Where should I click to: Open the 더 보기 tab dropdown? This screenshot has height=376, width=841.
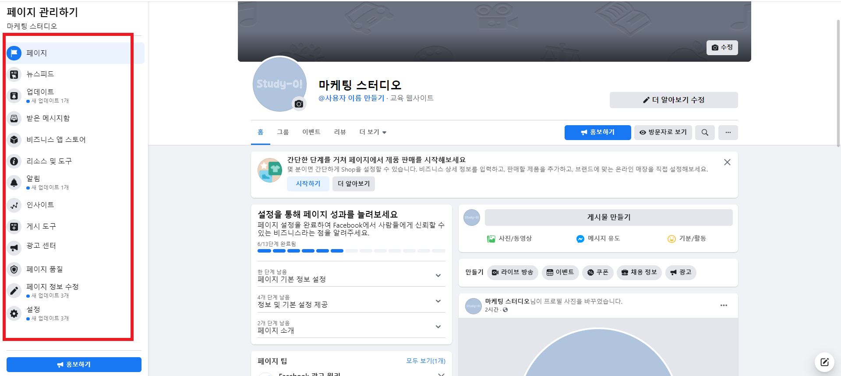tap(373, 132)
